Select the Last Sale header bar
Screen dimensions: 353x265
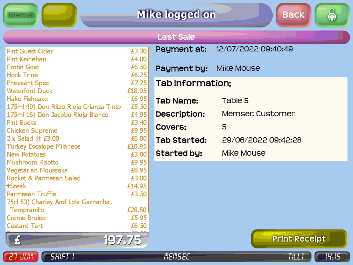tap(176, 37)
